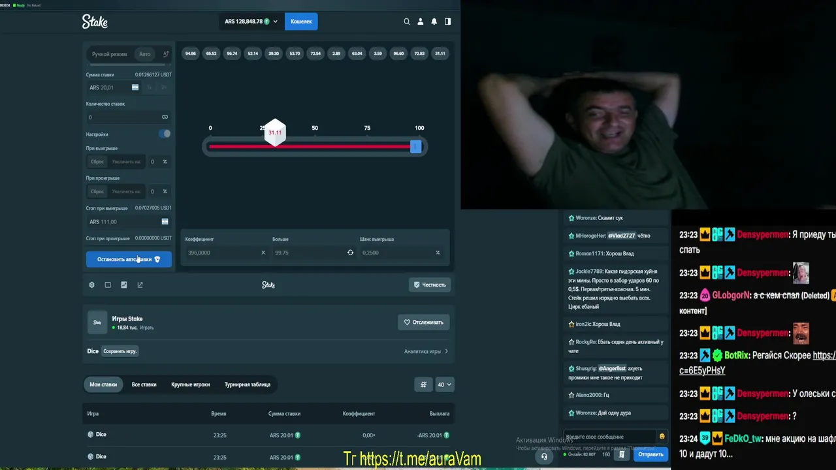Toggle the ghost mode icon beside 40
This screenshot has width=836, height=470.
pos(423,384)
